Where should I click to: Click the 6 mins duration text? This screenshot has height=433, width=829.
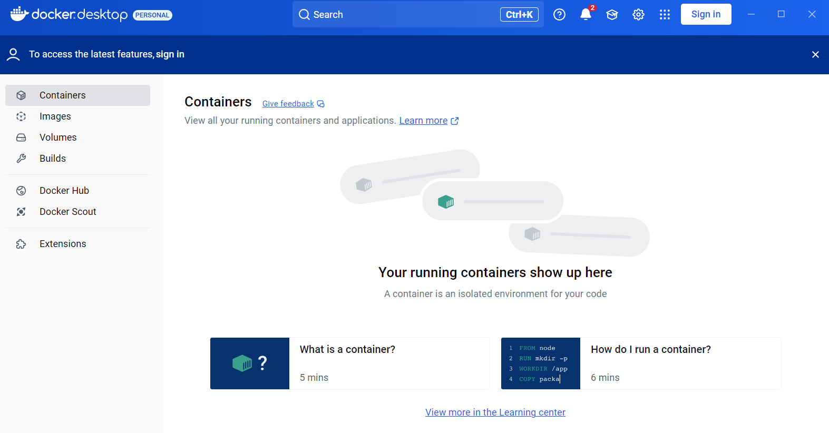[x=605, y=378]
